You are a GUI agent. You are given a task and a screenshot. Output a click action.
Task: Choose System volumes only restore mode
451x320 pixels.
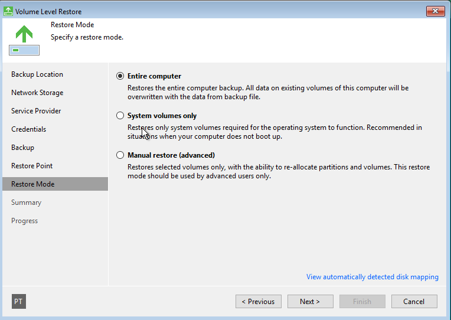120,116
